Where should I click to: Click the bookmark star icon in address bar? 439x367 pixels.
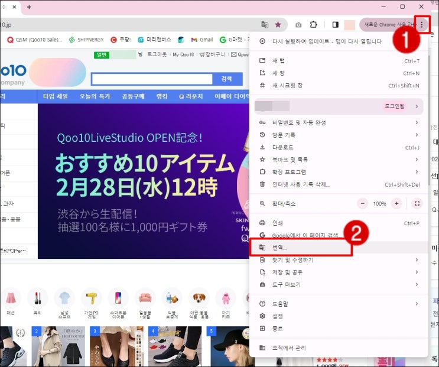pos(278,25)
